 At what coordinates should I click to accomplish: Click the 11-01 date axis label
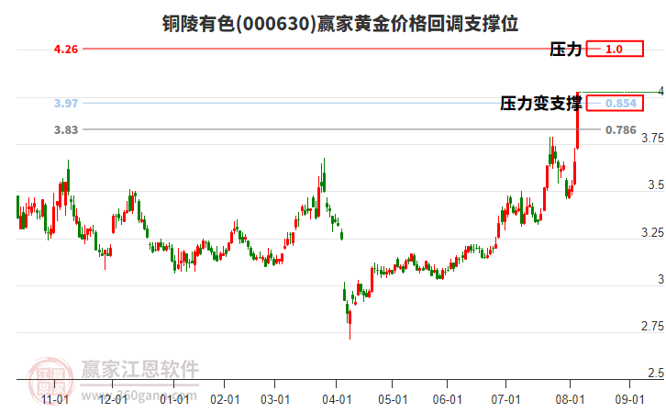[55, 399]
